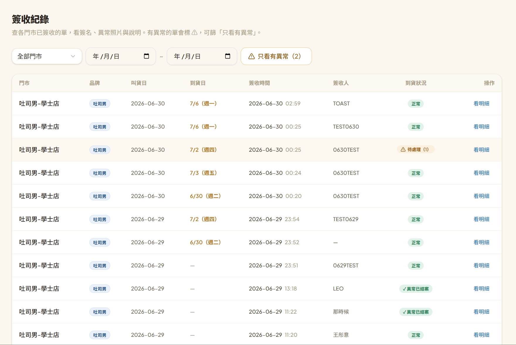Click the 操作 column header
This screenshot has width=516, height=345.
489,83
